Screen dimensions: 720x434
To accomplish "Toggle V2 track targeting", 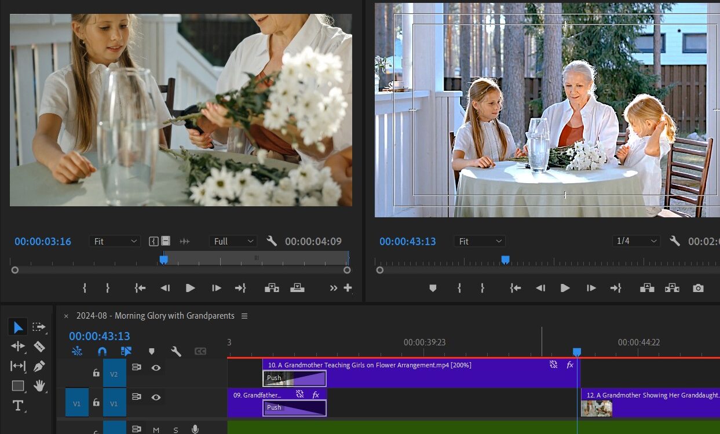I will [114, 373].
